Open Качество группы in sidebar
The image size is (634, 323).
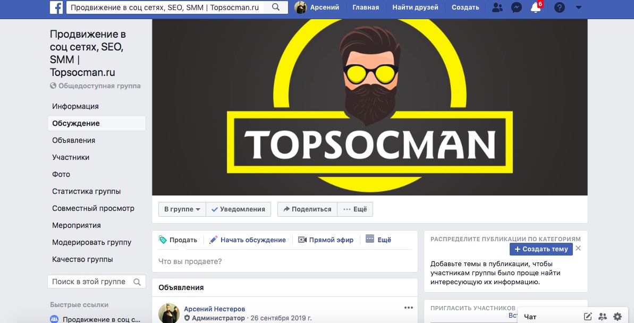(x=82, y=259)
